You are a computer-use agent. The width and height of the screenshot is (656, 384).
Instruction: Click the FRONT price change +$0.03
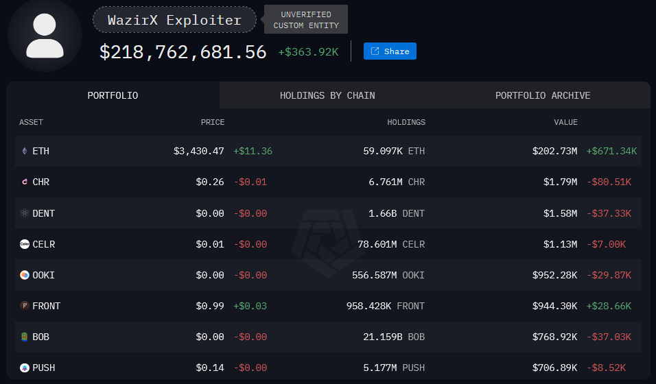[250, 306]
